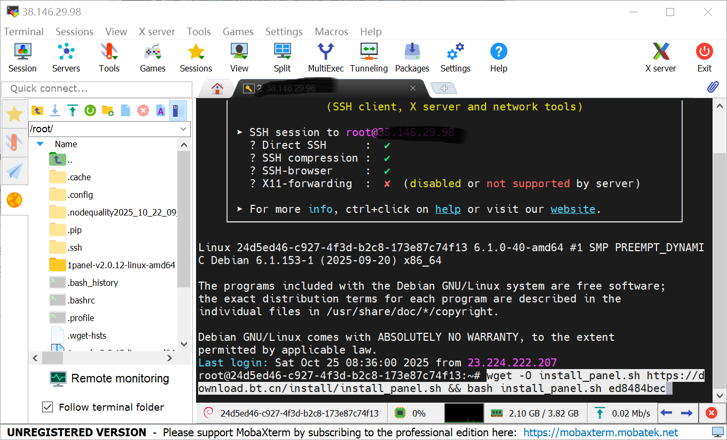Click the paperclip icon at right of tabs

coord(713,87)
